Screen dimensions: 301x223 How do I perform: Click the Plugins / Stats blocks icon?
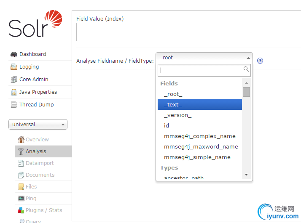click(21, 210)
